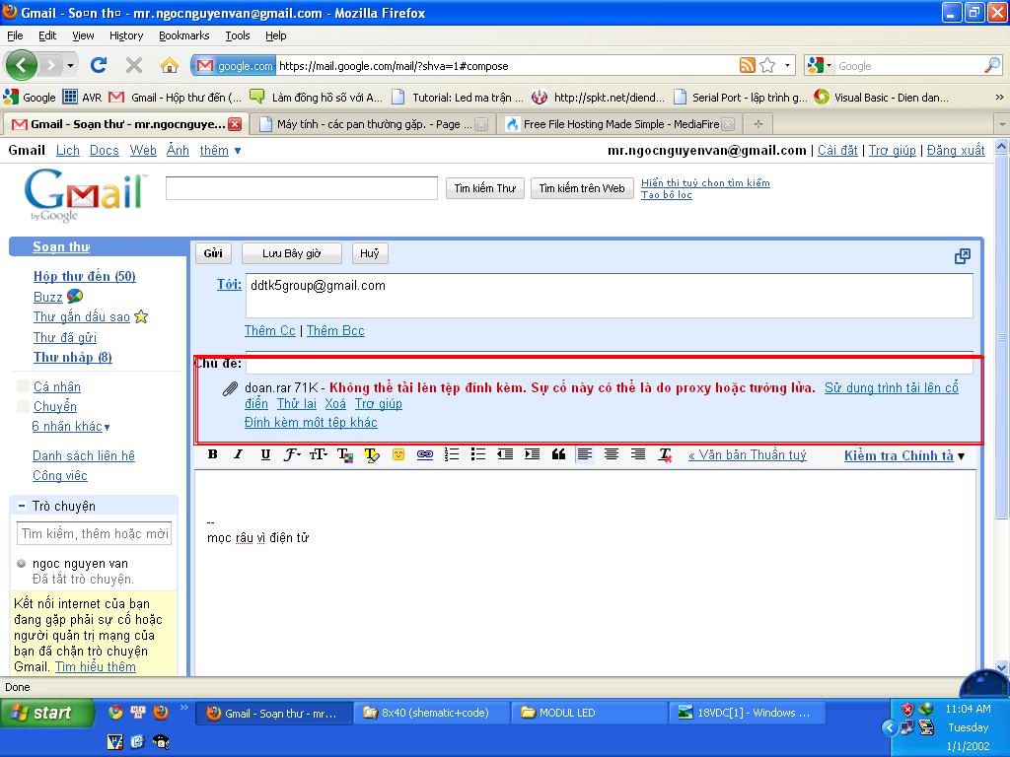Open the 'Kiểm tra Chính tả' dropdown arrow
The width and height of the screenshot is (1010, 757).
(x=961, y=456)
